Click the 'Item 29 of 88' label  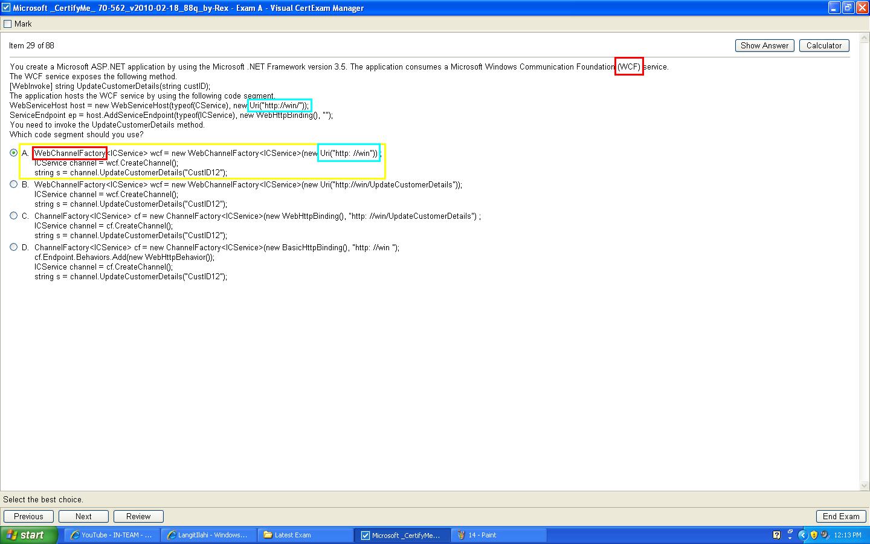[x=31, y=45]
